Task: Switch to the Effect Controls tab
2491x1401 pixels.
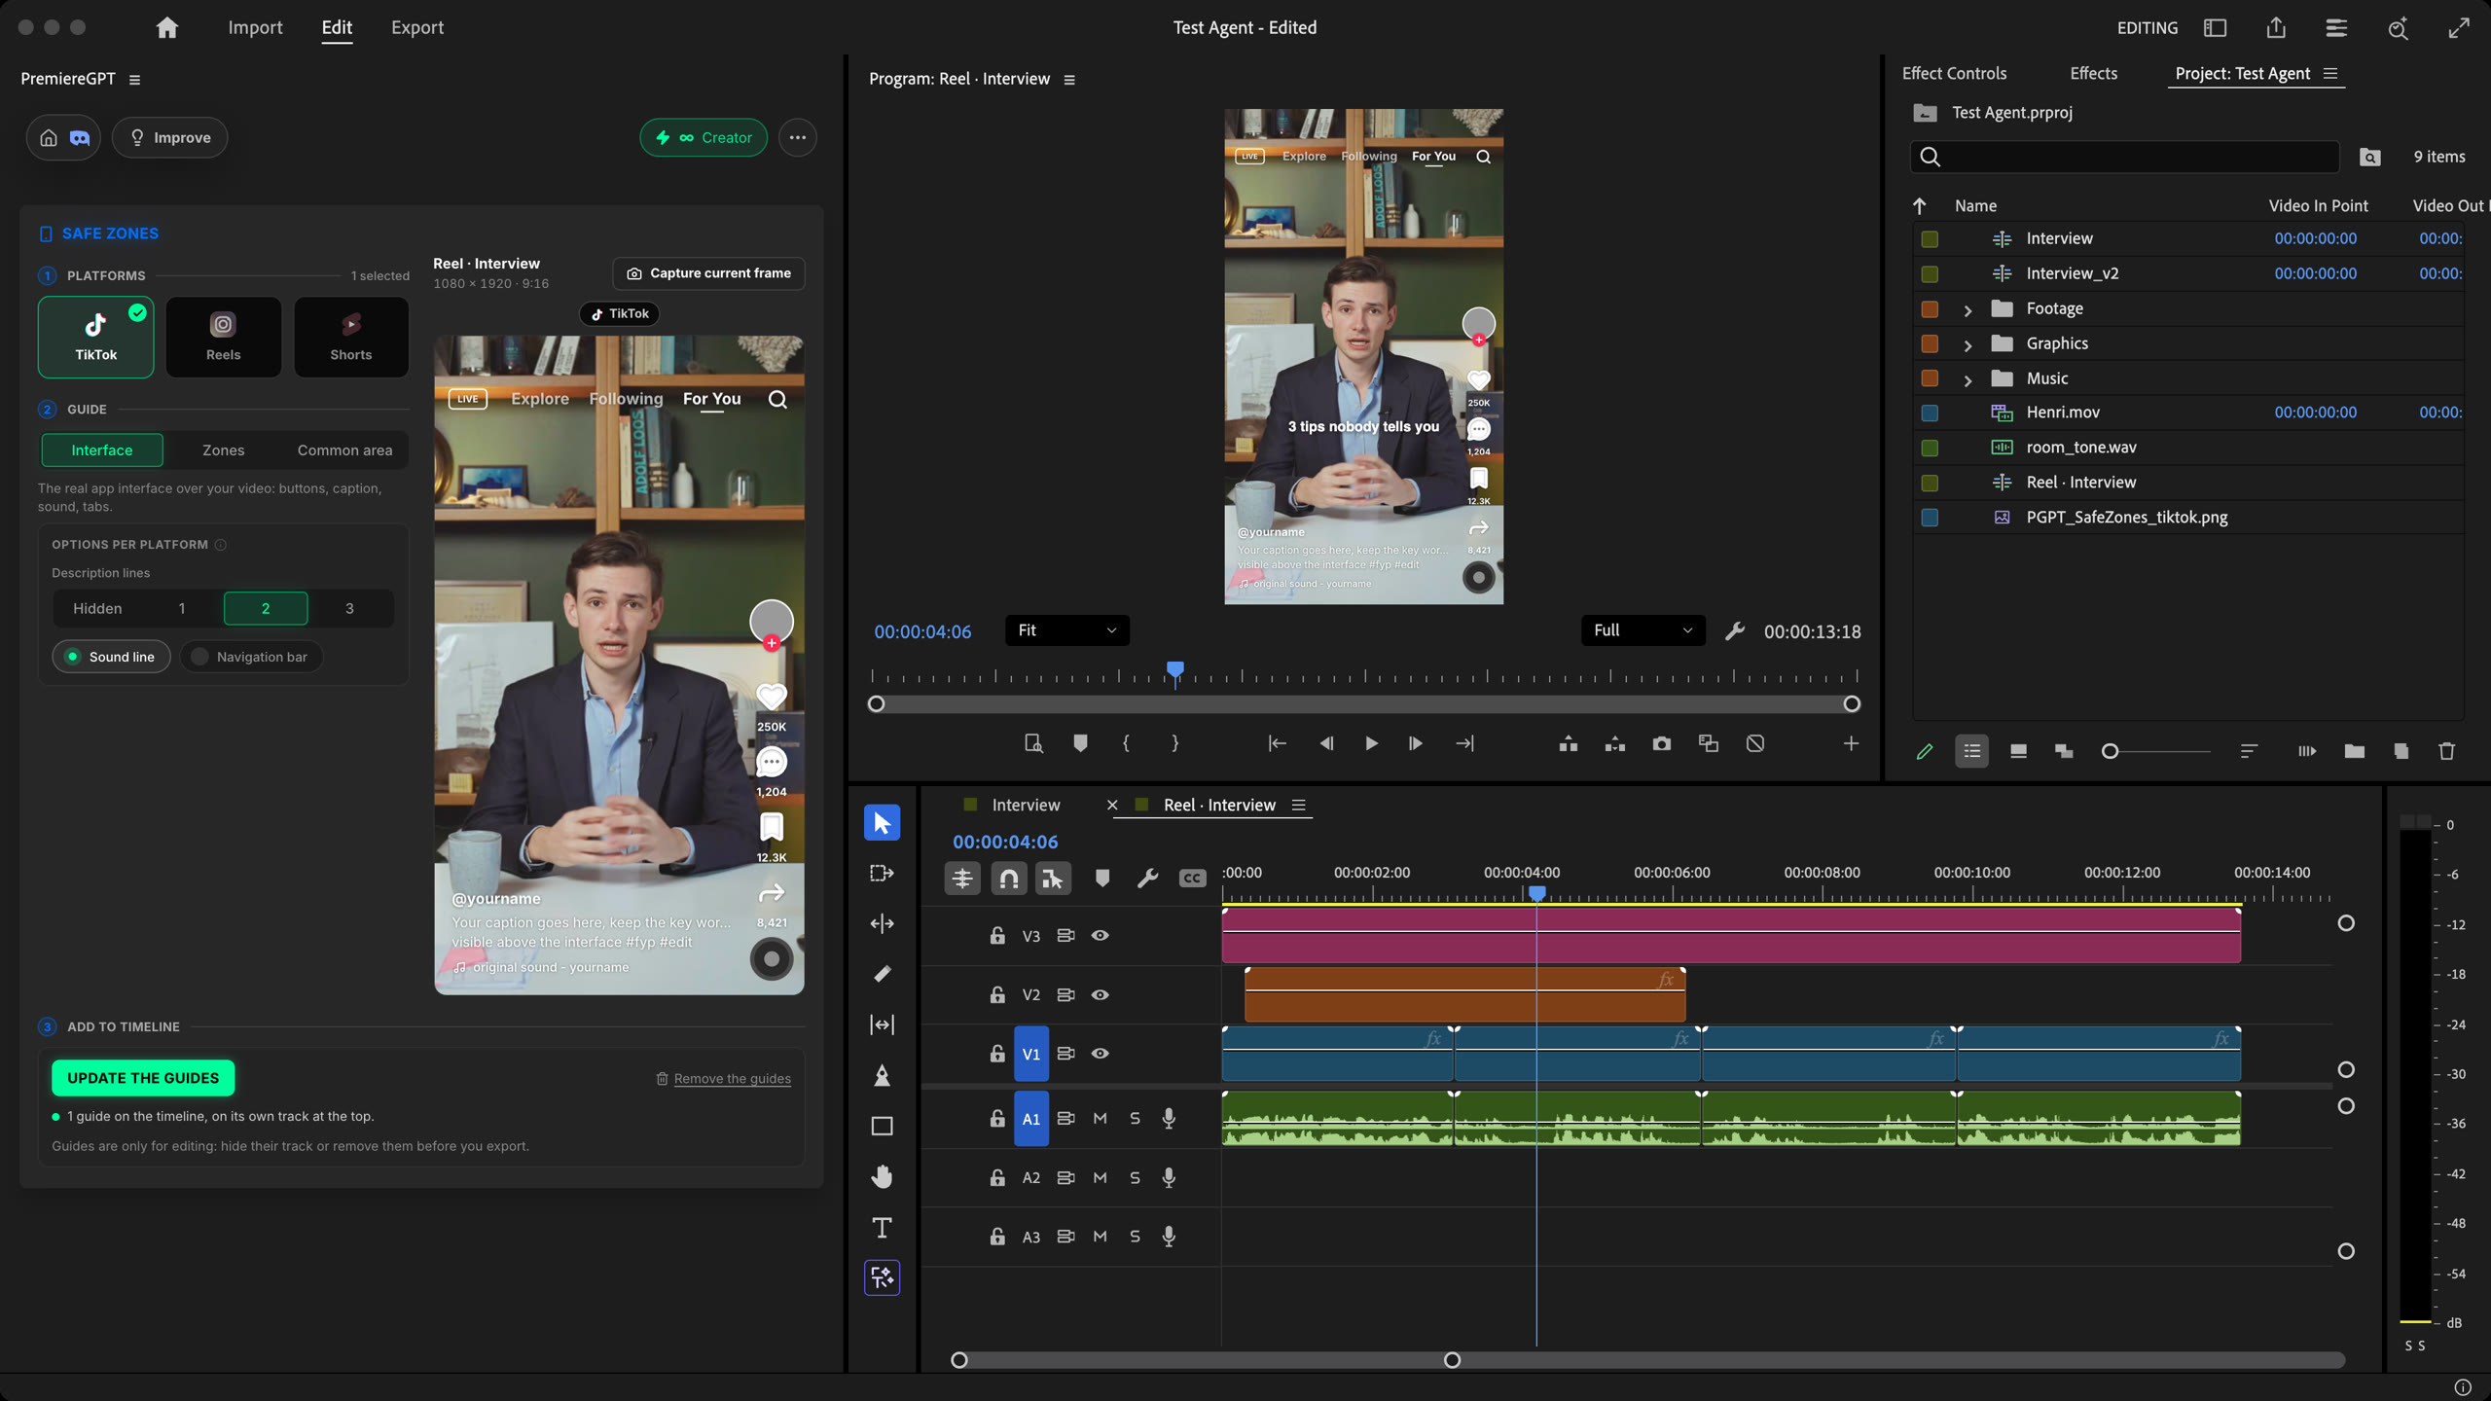Action: 1954,74
